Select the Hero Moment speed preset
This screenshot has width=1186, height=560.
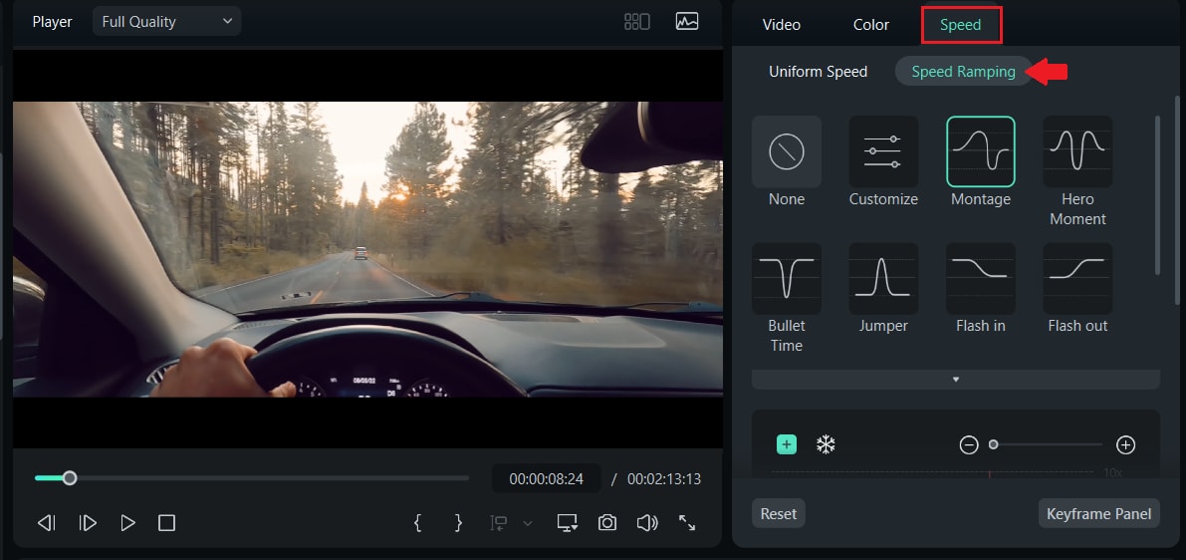click(x=1077, y=152)
